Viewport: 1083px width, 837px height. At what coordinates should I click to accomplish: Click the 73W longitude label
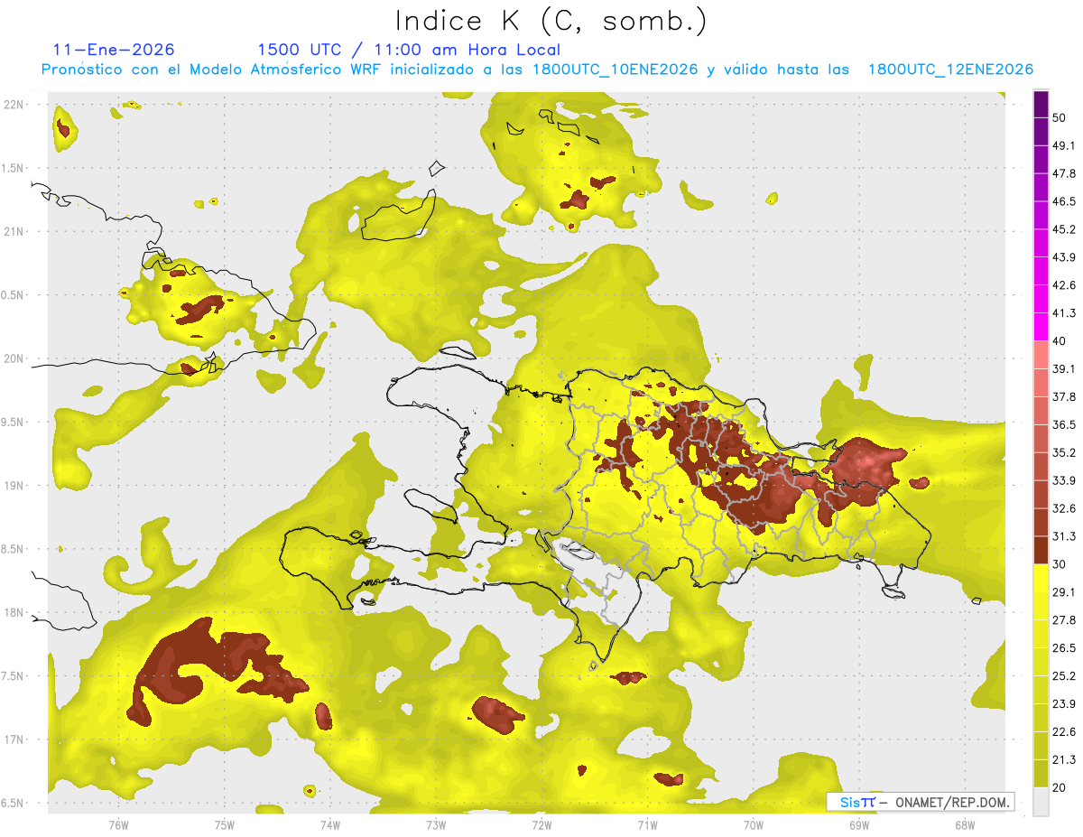(436, 824)
